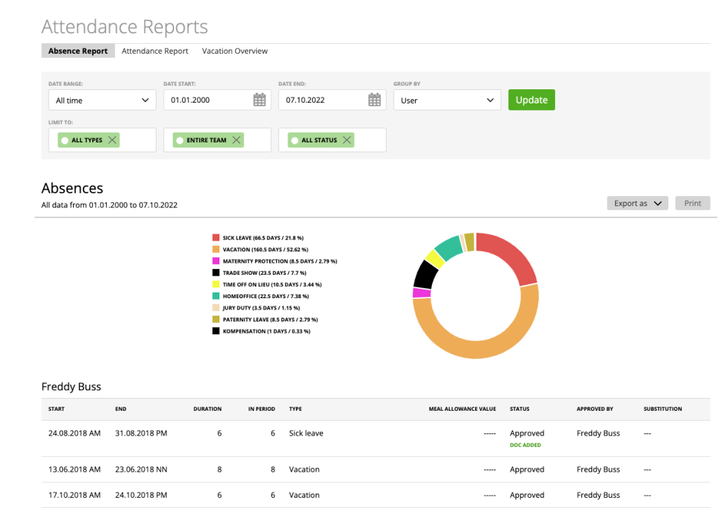This screenshot has height=517, width=725.
Task: Click the 31.08.2018 PM end date
Action: point(141,433)
